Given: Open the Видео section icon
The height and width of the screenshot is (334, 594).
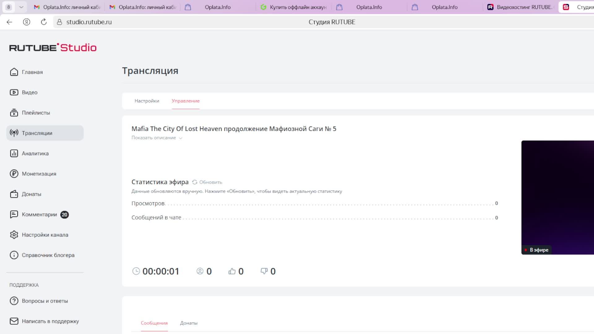Looking at the screenshot, I should [x=14, y=92].
